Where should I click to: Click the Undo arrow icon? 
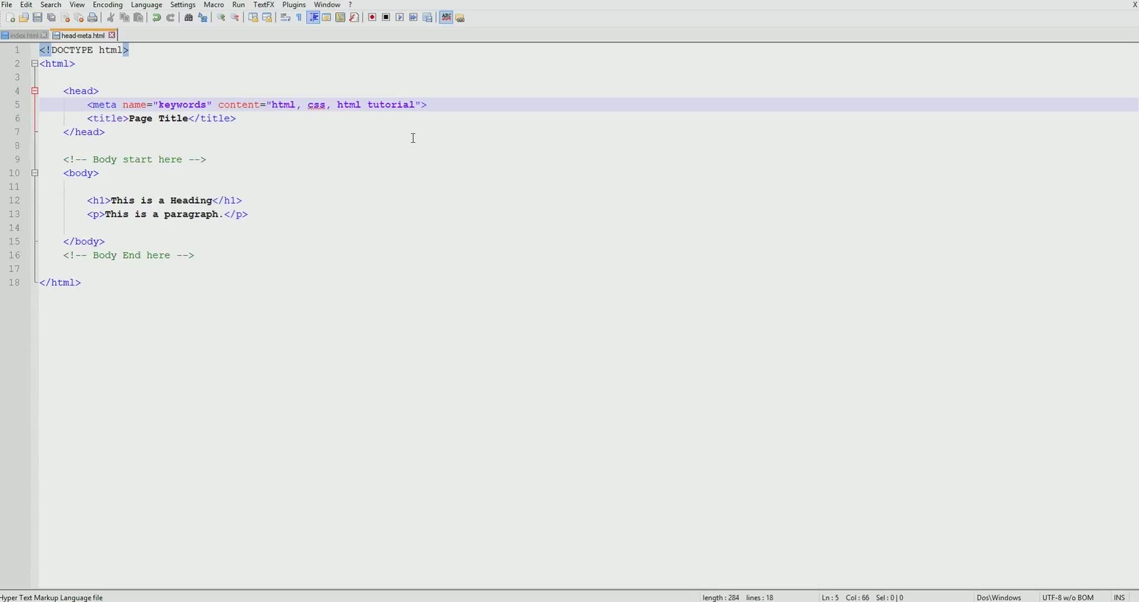point(157,18)
